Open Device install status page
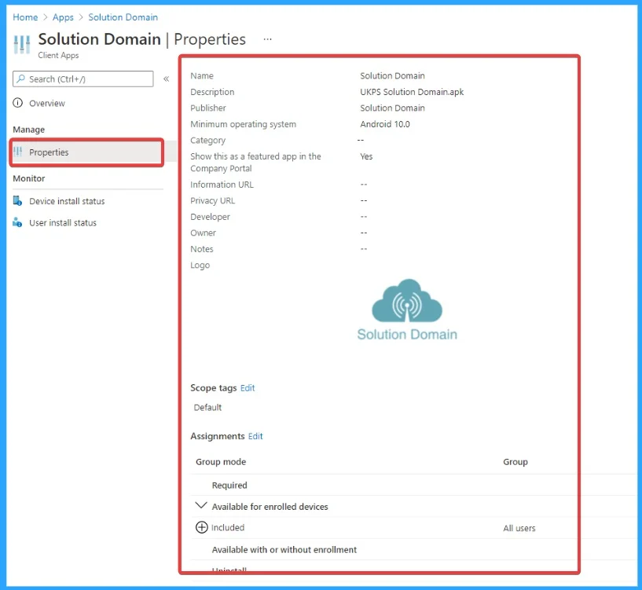Screen dimensions: 642x590 tap(67, 201)
